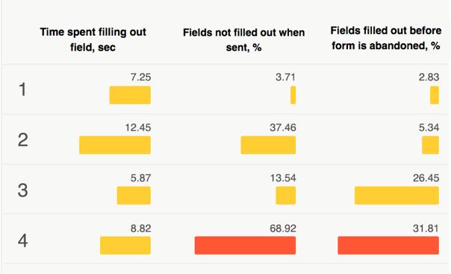The width and height of the screenshot is (451, 274).
Task: Click the yellow bar under 8.82
Action: 125,245
